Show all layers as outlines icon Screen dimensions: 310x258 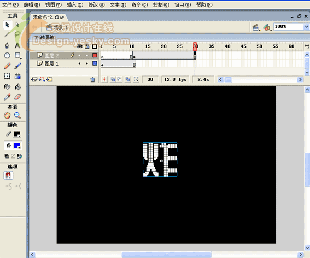coord(95,46)
